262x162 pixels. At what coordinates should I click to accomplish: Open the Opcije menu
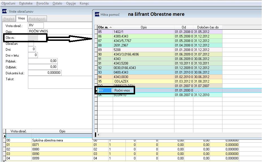tap(71, 3)
